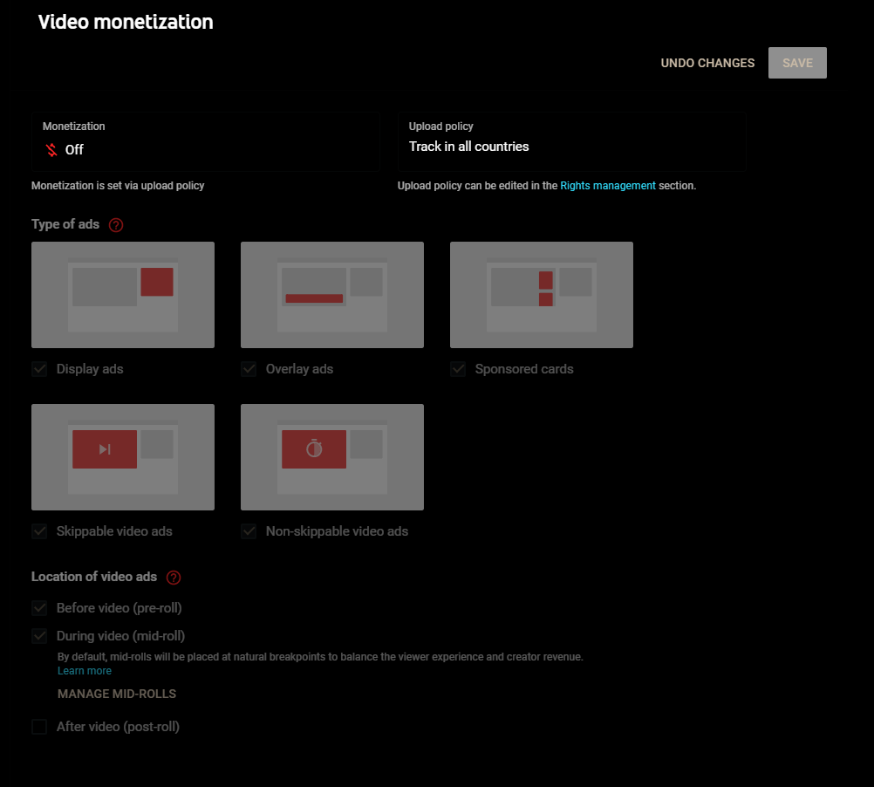
Task: Click the Display ads label text
Action: click(x=90, y=369)
